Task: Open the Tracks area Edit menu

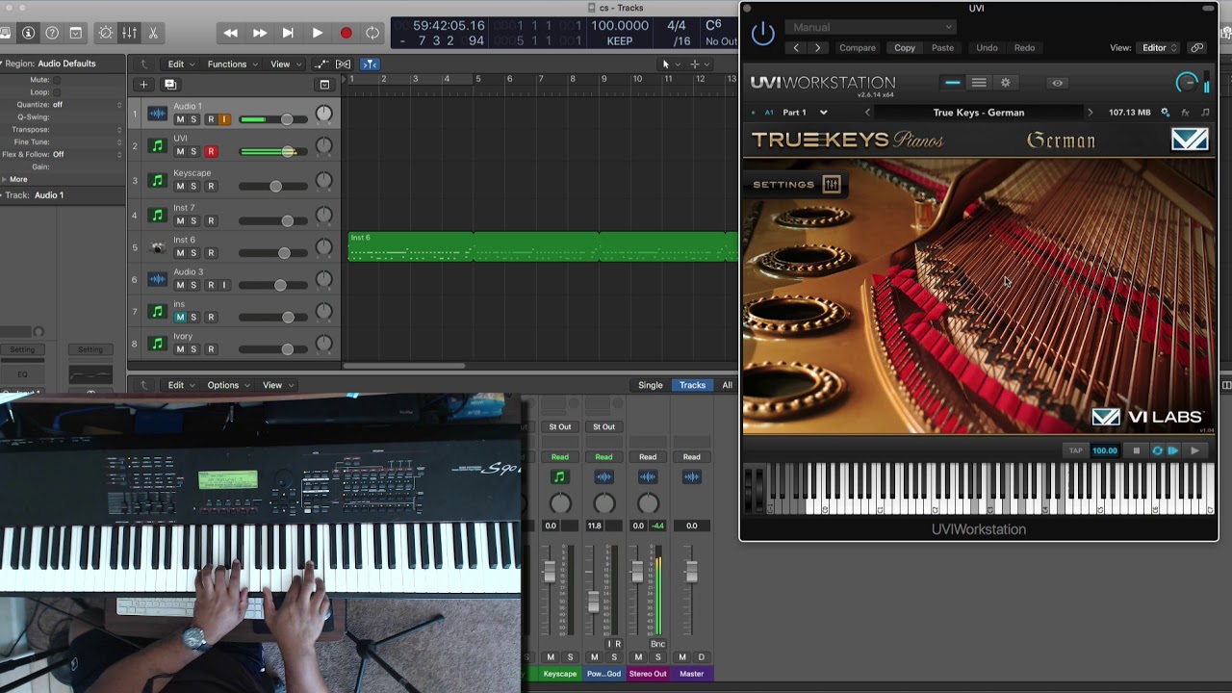Action: coord(180,64)
